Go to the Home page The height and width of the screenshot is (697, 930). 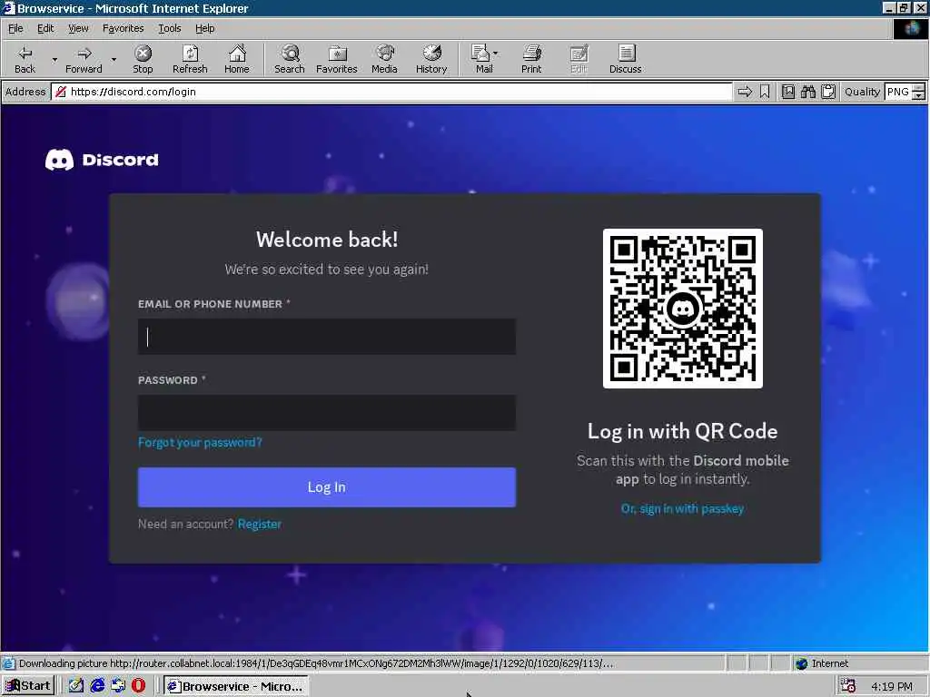(237, 59)
